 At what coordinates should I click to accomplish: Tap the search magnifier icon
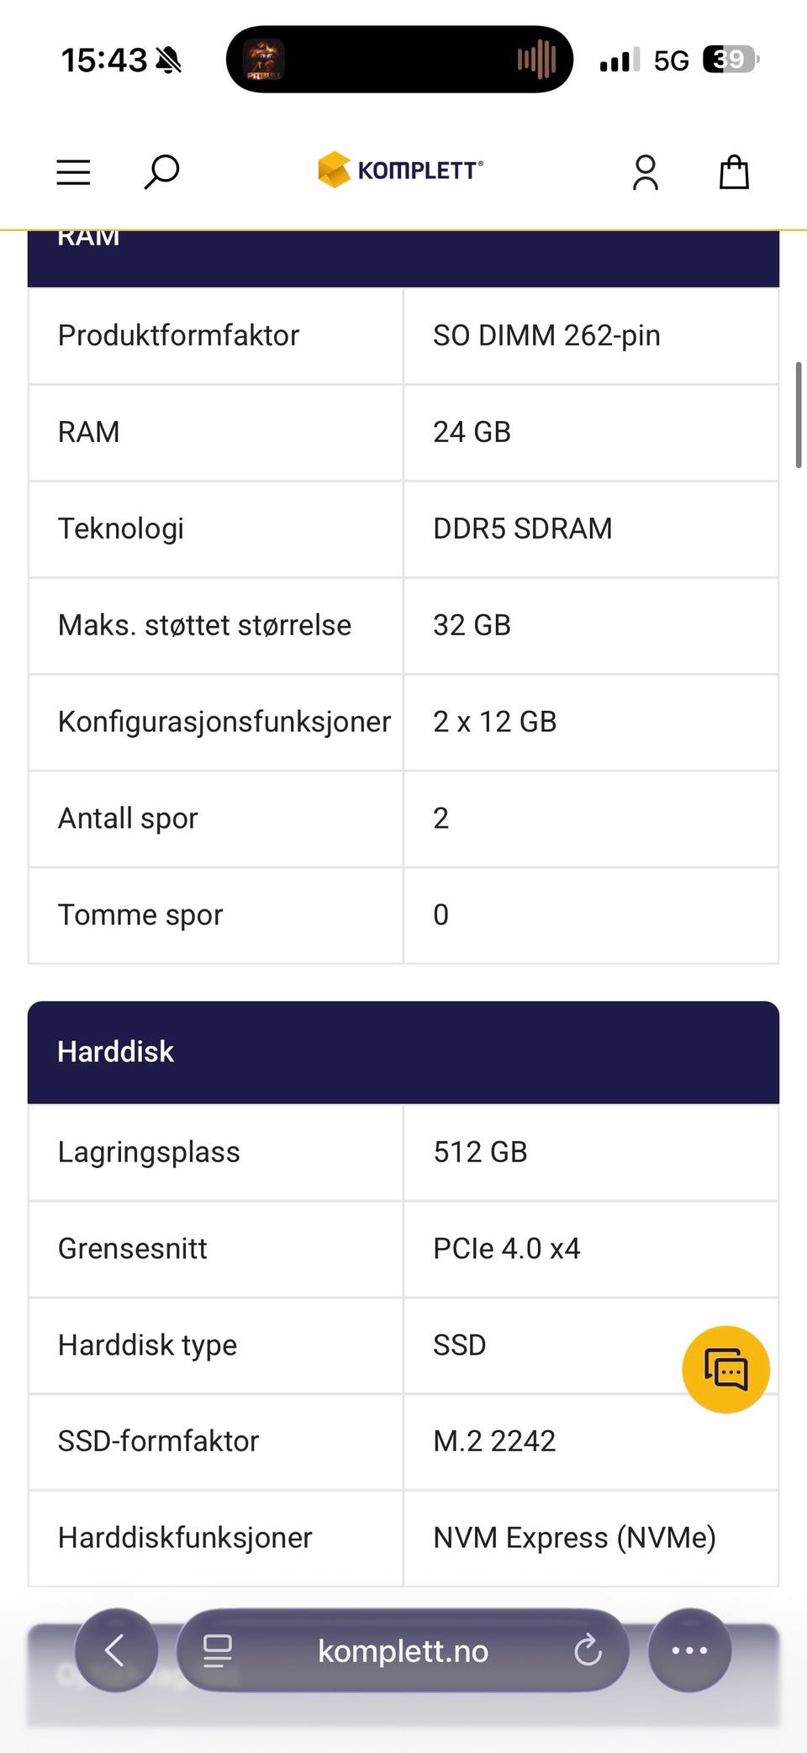pyautogui.click(x=161, y=171)
